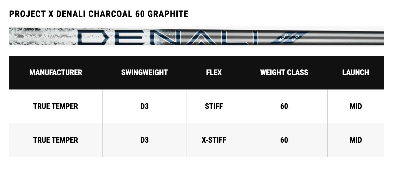Select the Launch column header

click(x=355, y=73)
